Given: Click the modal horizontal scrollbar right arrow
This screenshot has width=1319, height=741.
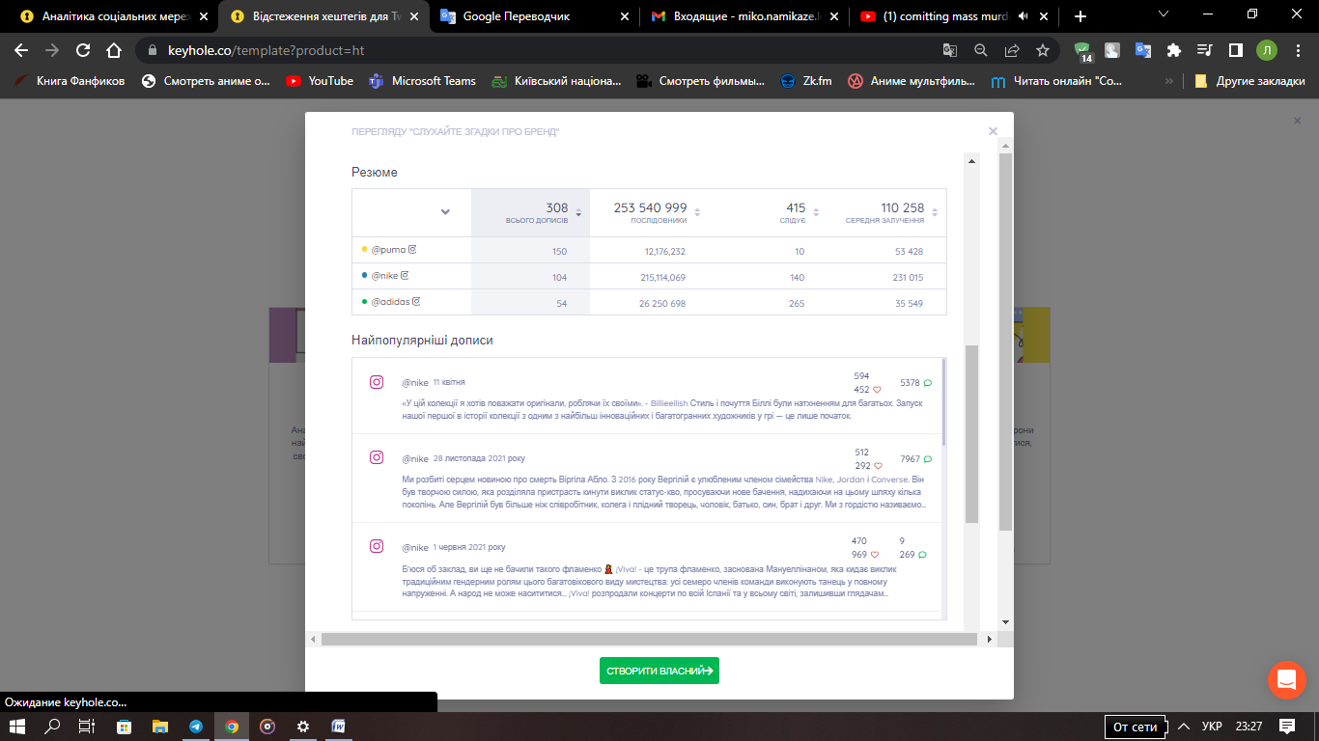Looking at the screenshot, I should tap(990, 639).
